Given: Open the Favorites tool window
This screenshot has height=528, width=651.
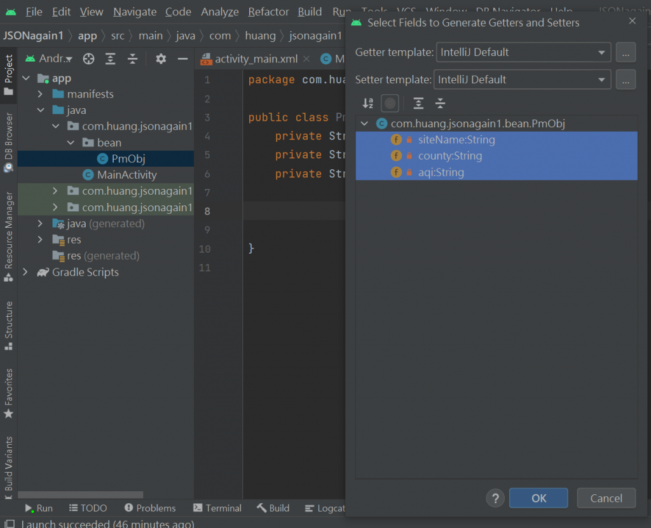Looking at the screenshot, I should 8,393.
